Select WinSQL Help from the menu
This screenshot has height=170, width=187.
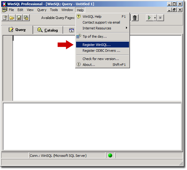[103, 17]
